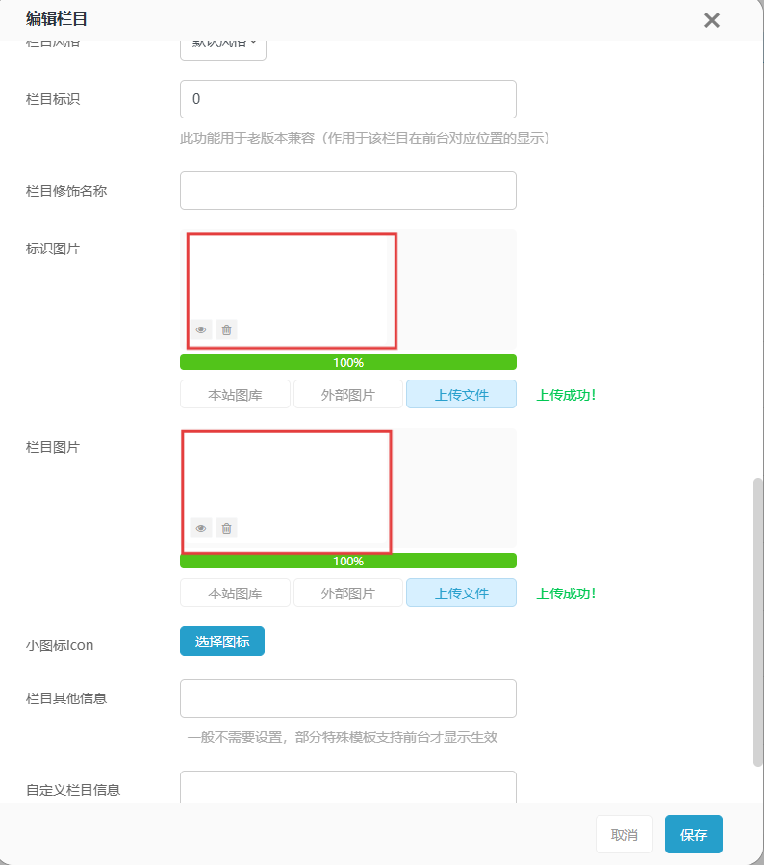The width and height of the screenshot is (764, 865).
Task: Click the 栏目其他信息 input field
Action: pyautogui.click(x=347, y=698)
